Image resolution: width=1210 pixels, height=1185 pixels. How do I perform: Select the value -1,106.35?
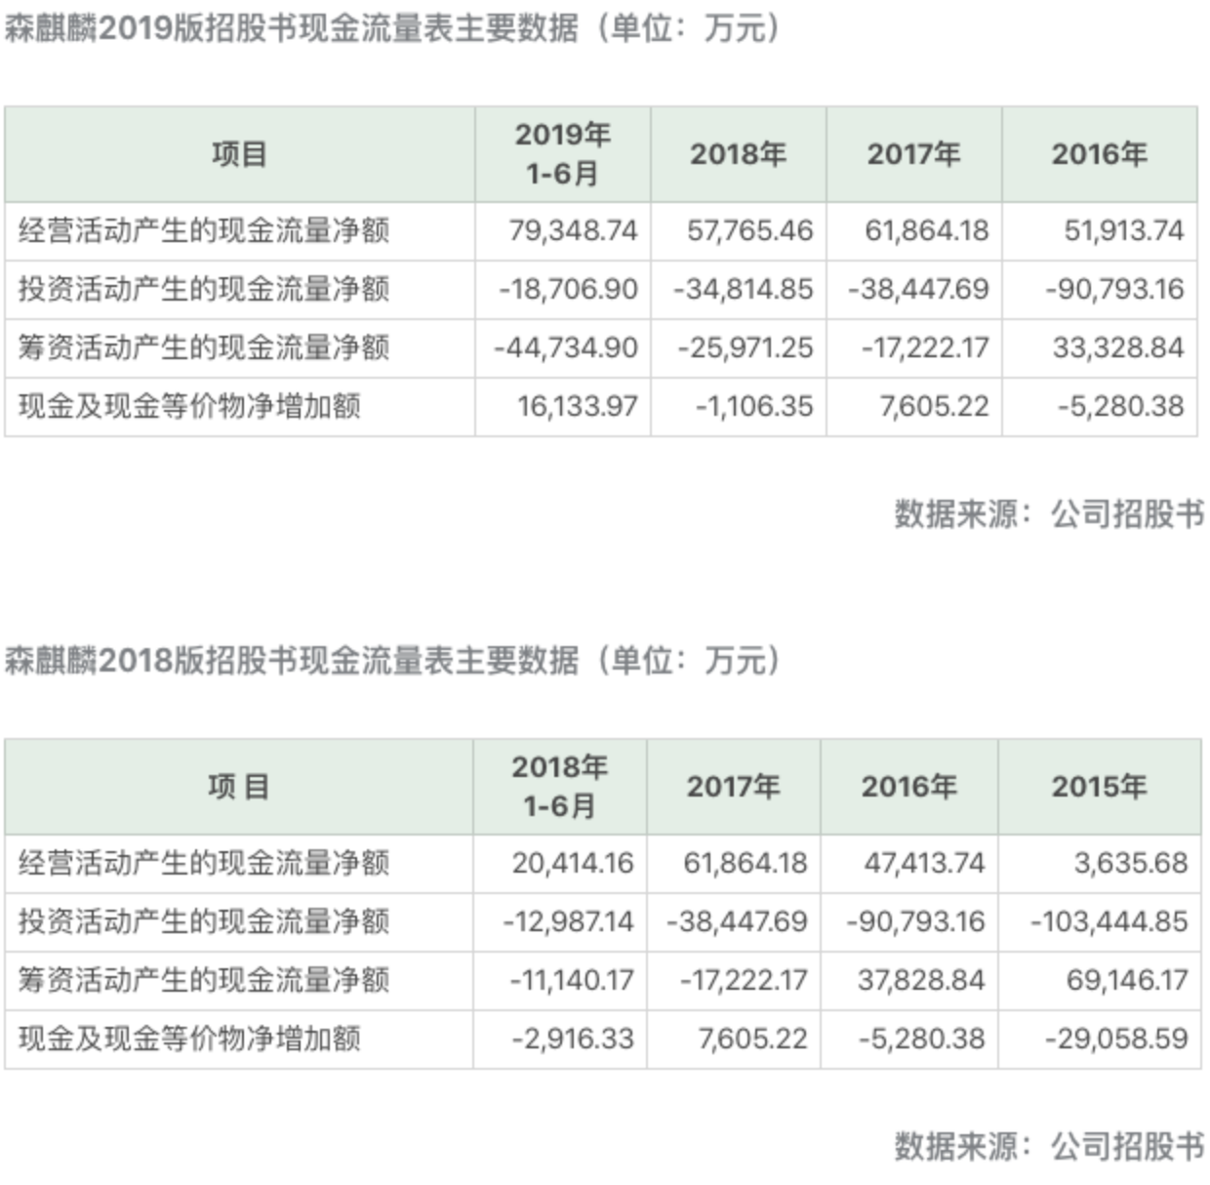(x=754, y=406)
